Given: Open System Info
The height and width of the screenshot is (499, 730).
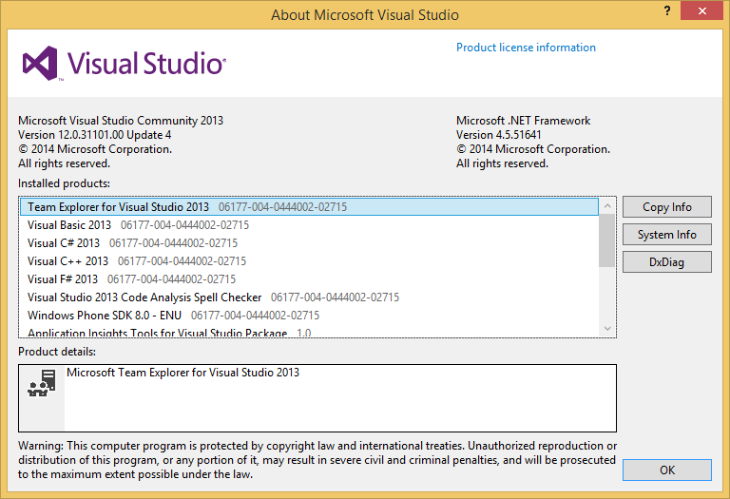Looking at the screenshot, I should (x=666, y=235).
